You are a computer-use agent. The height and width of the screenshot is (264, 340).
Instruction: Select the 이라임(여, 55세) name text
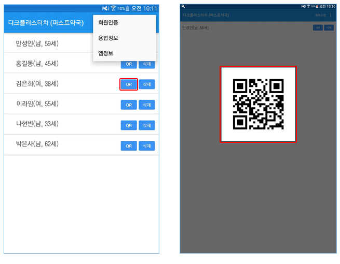[37, 104]
